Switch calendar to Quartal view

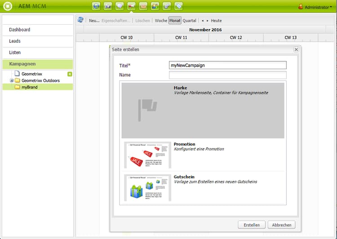pyautogui.click(x=189, y=20)
